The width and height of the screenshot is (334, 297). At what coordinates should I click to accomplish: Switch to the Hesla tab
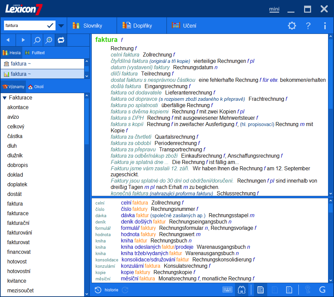coord(12,53)
